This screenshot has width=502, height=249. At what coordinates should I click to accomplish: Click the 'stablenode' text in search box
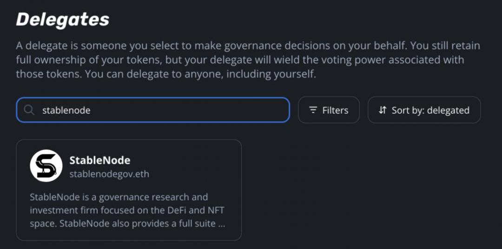66,110
